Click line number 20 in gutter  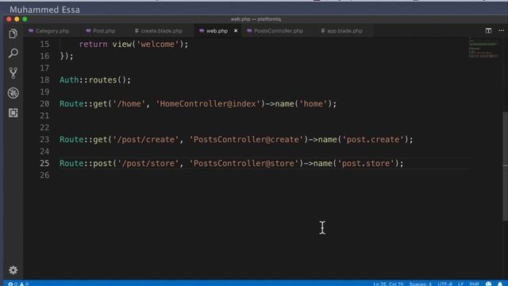tap(44, 104)
